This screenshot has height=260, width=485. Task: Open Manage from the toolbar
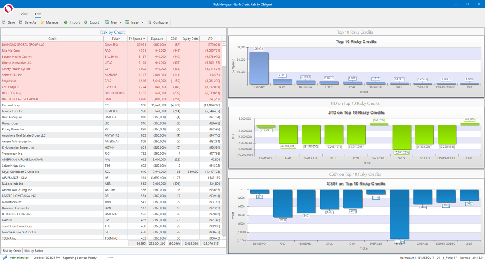[49, 22]
